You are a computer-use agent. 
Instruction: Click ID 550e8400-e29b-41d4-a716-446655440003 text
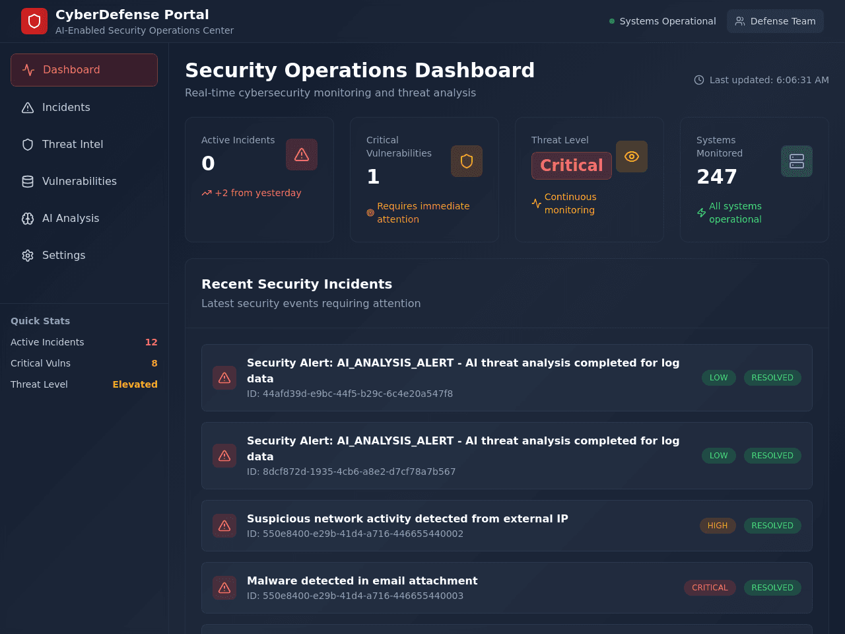355,596
